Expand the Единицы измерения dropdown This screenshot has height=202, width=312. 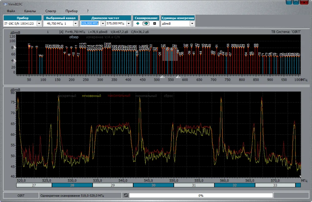pos(192,23)
